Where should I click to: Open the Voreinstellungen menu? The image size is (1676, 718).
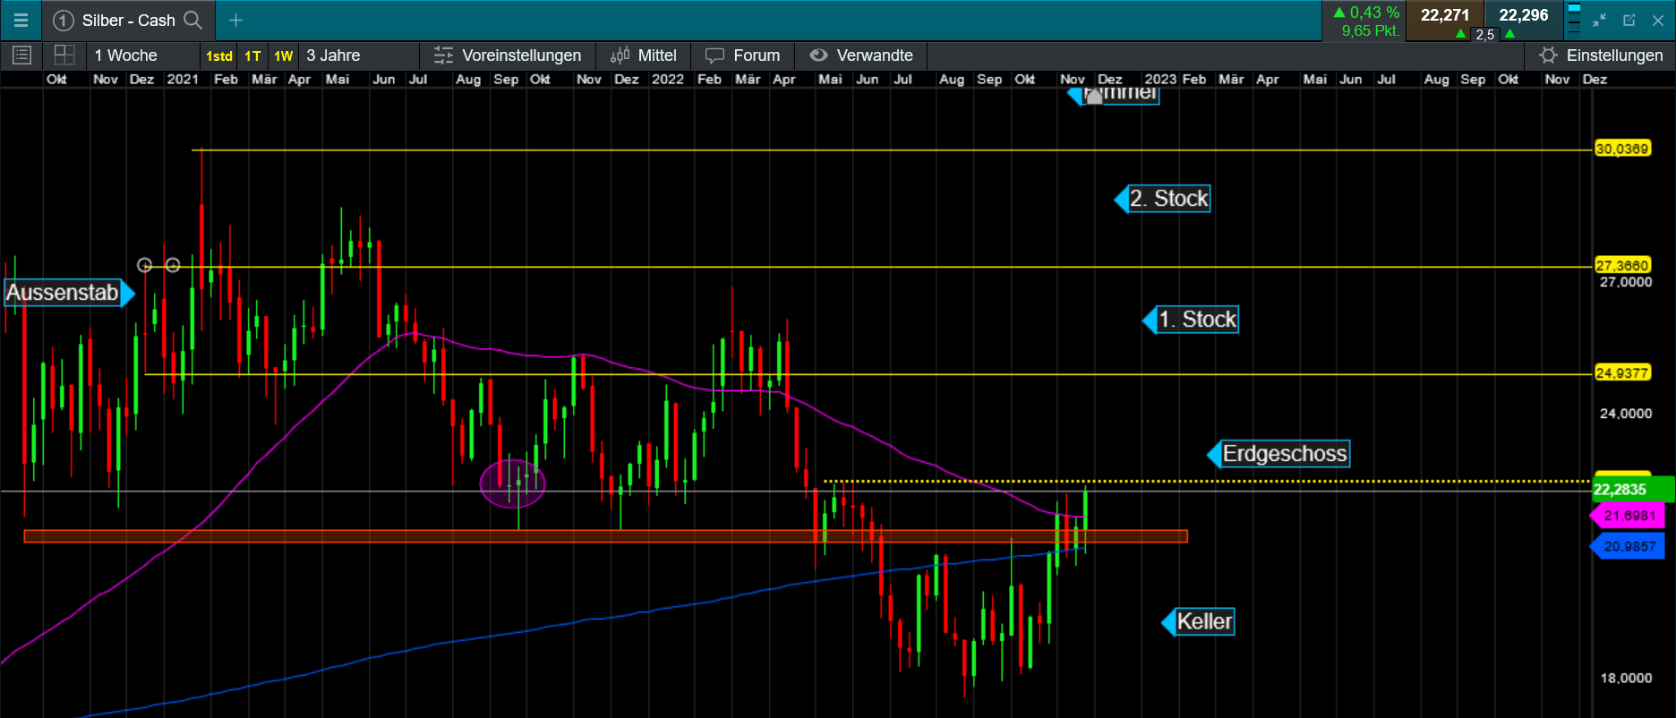(508, 56)
